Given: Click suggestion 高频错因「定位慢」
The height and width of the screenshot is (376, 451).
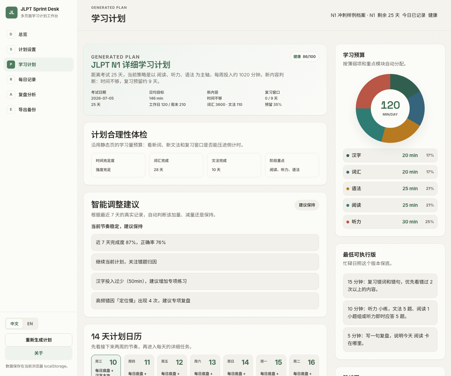Looking at the screenshot, I should point(205,301).
